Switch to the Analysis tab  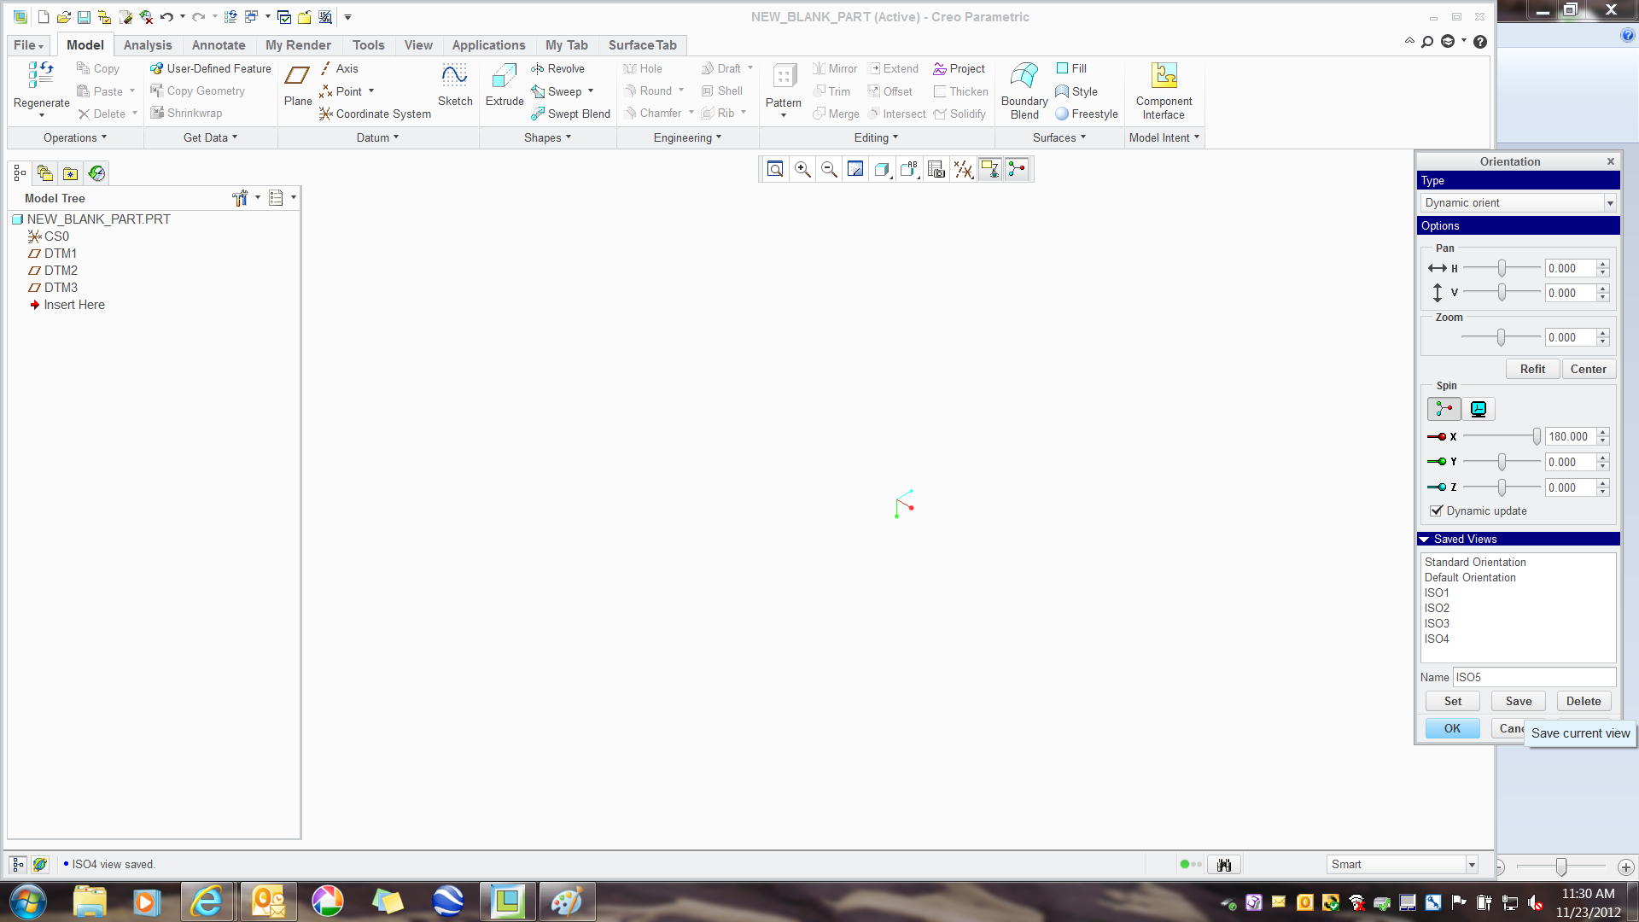tap(148, 45)
